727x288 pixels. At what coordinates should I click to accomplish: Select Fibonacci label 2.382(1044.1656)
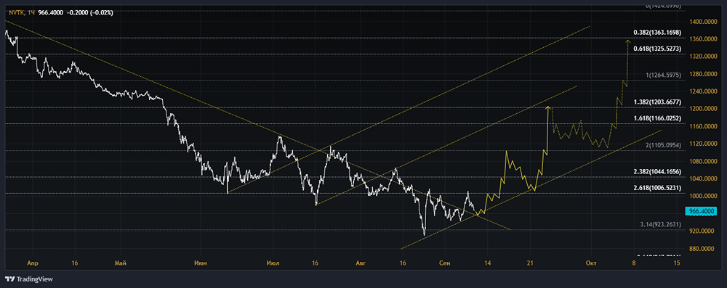coord(657,171)
